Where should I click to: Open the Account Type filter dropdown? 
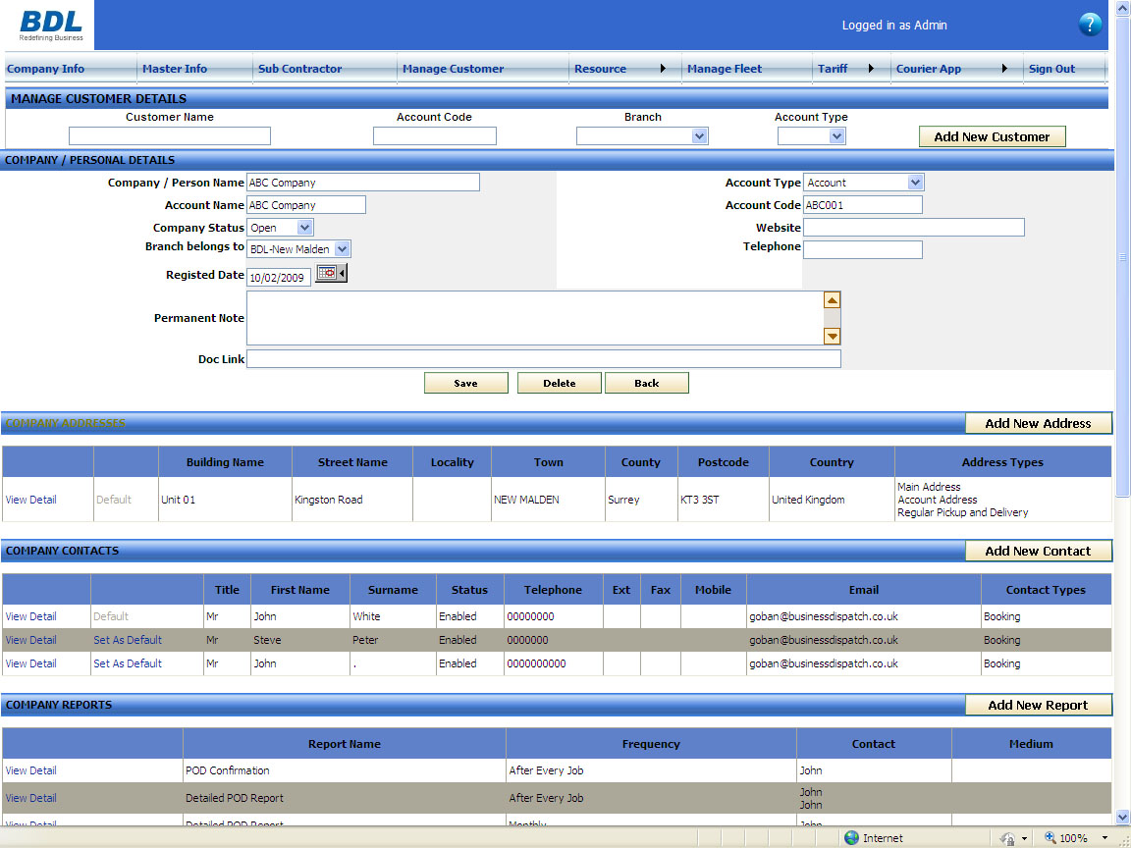[x=836, y=135]
